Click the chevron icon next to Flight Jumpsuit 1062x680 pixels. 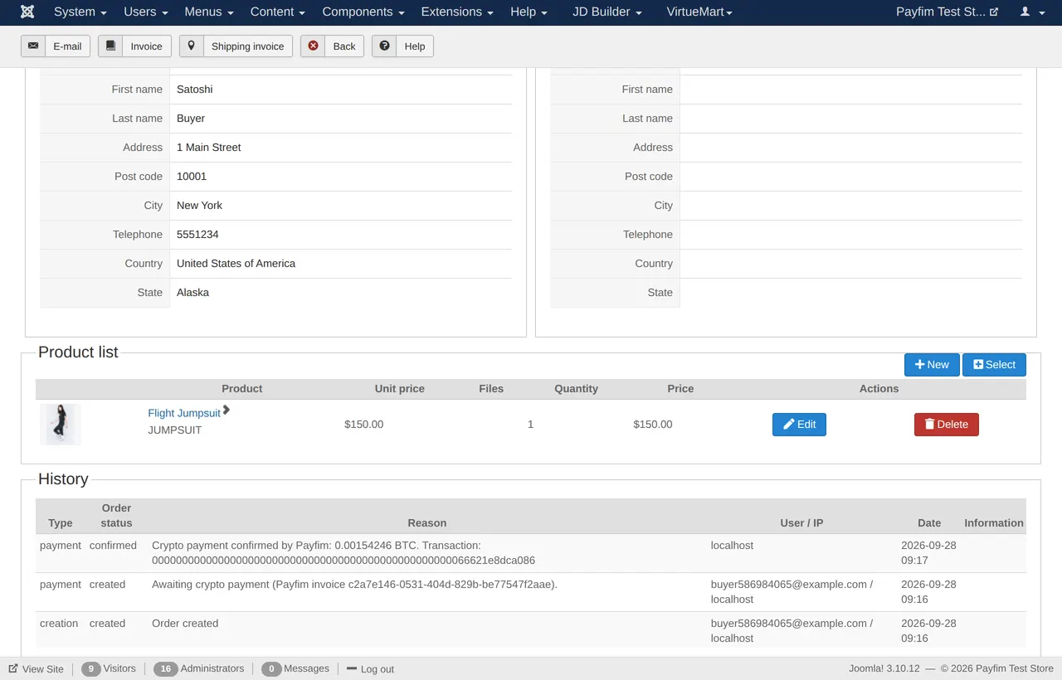[x=227, y=410]
